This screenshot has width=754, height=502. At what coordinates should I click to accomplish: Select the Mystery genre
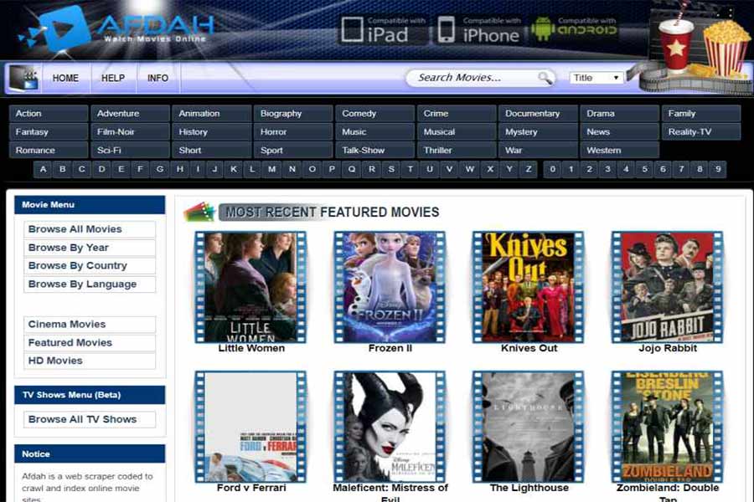pyautogui.click(x=538, y=132)
